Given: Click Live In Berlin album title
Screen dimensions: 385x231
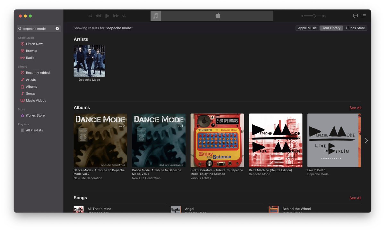Looking at the screenshot, I should click(316, 170).
